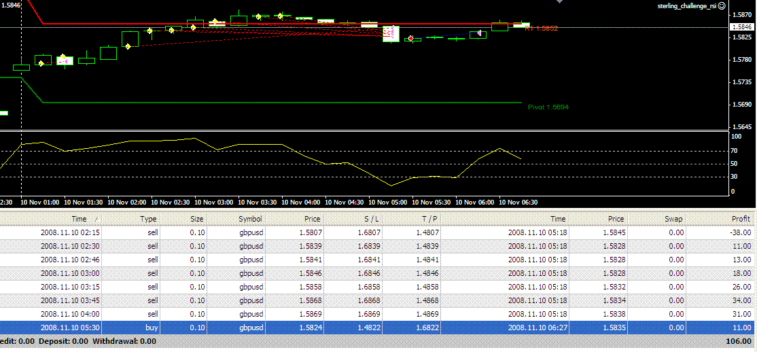Click the Withdrawal: 0.00 summary text

(124, 341)
